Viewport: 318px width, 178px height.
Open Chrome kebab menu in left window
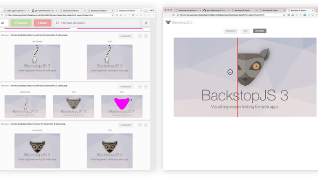tap(153, 15)
